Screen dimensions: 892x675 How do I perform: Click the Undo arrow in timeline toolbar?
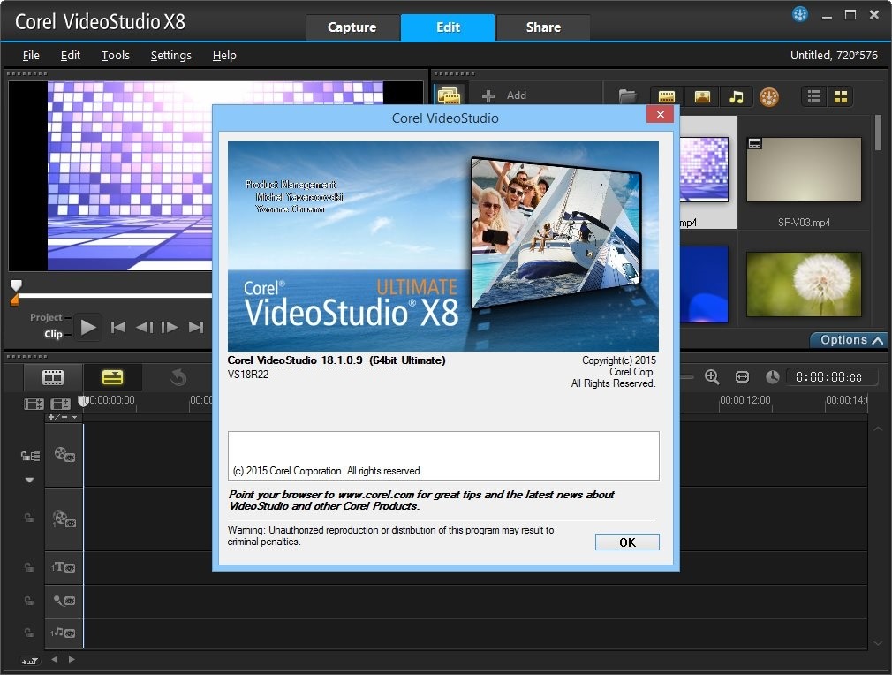click(178, 378)
